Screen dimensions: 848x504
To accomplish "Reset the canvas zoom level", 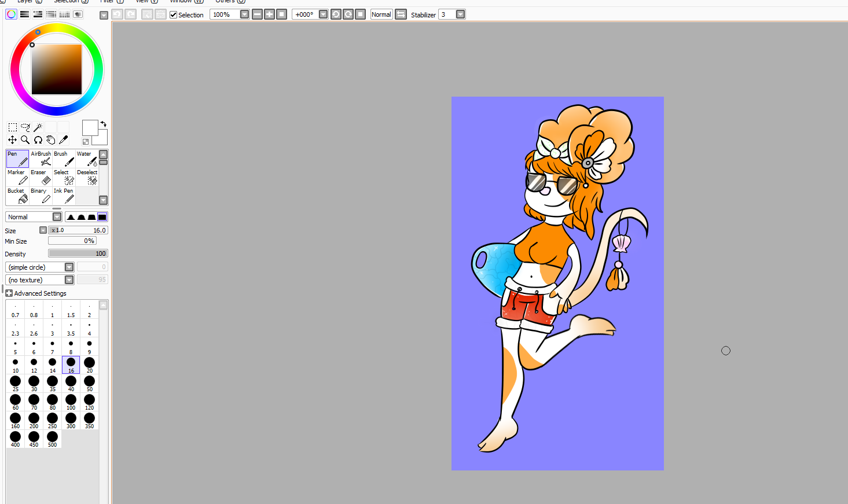I will [281, 14].
